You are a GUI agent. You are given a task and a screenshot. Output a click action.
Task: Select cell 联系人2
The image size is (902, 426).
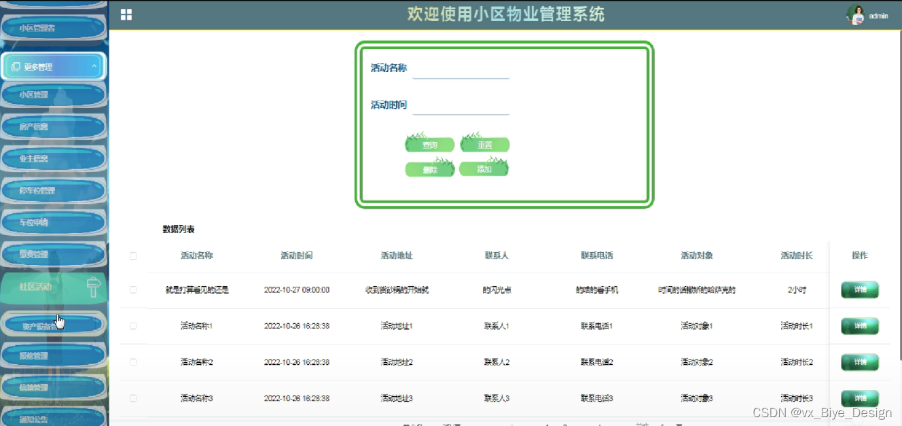(x=497, y=362)
